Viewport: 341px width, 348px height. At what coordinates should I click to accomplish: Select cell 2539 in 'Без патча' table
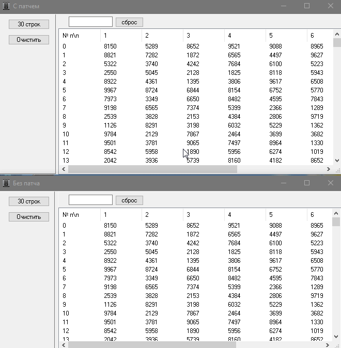point(110,296)
